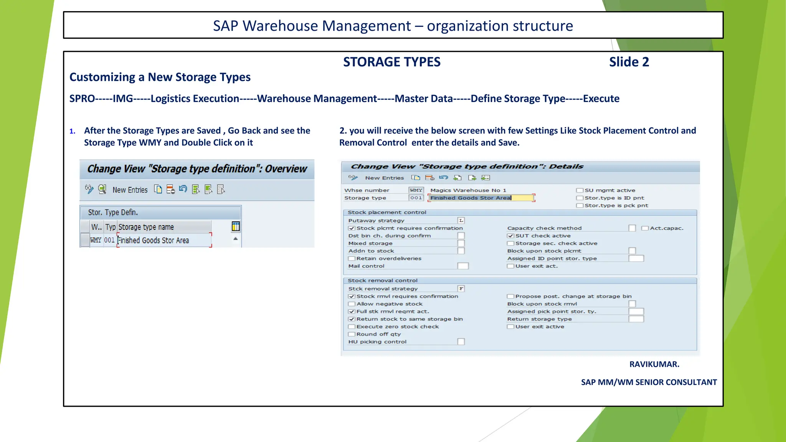Click Storage type field showing 001 in Details
The height and width of the screenshot is (442, 786).
pos(416,198)
